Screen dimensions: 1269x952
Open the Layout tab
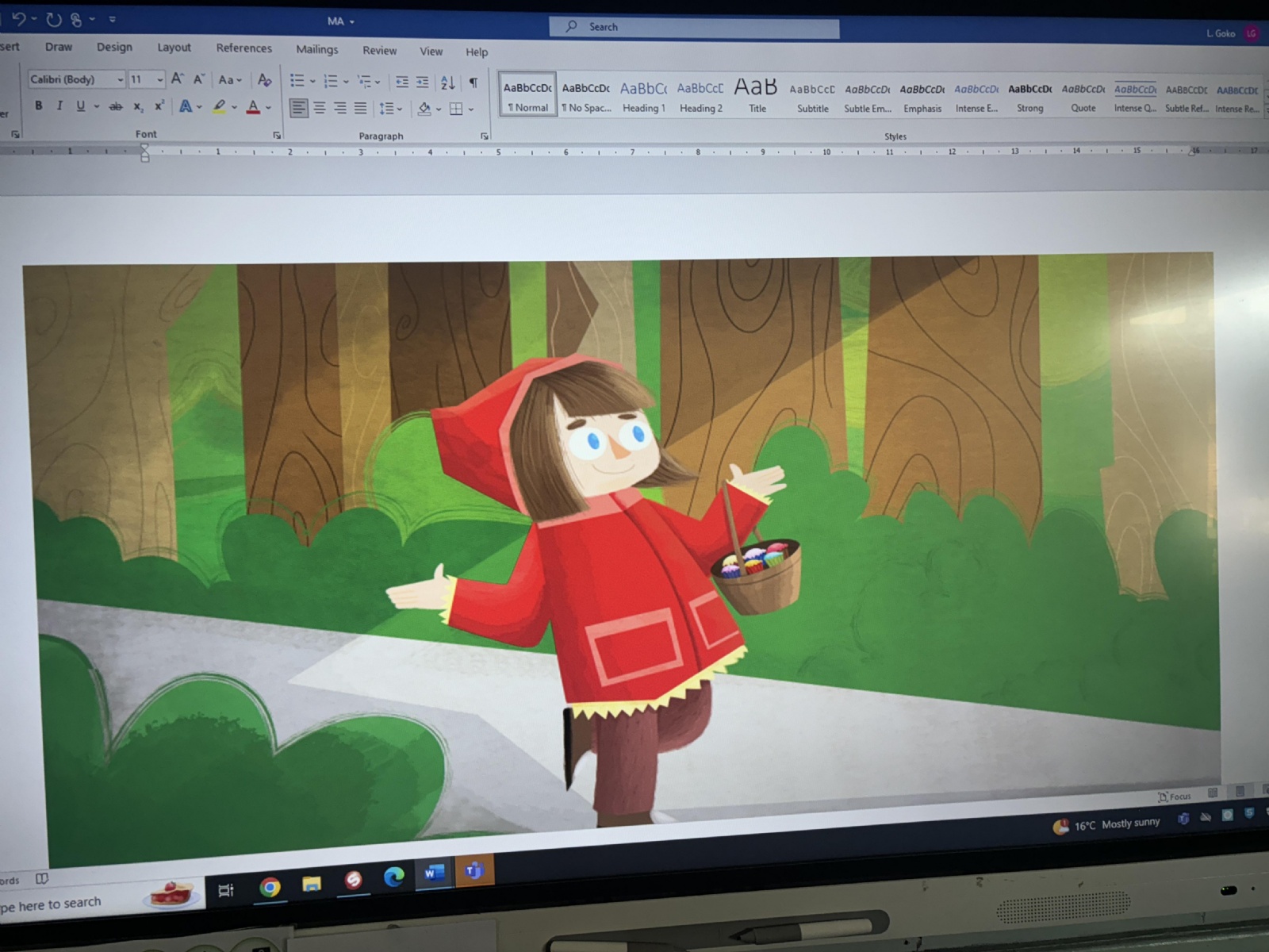point(174,48)
